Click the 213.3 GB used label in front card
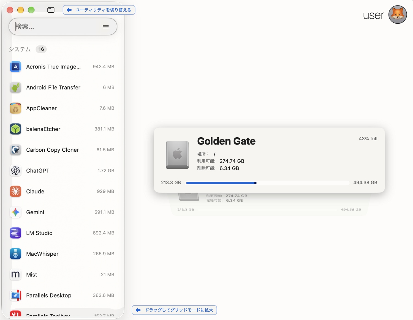413x320 pixels. coord(171,183)
